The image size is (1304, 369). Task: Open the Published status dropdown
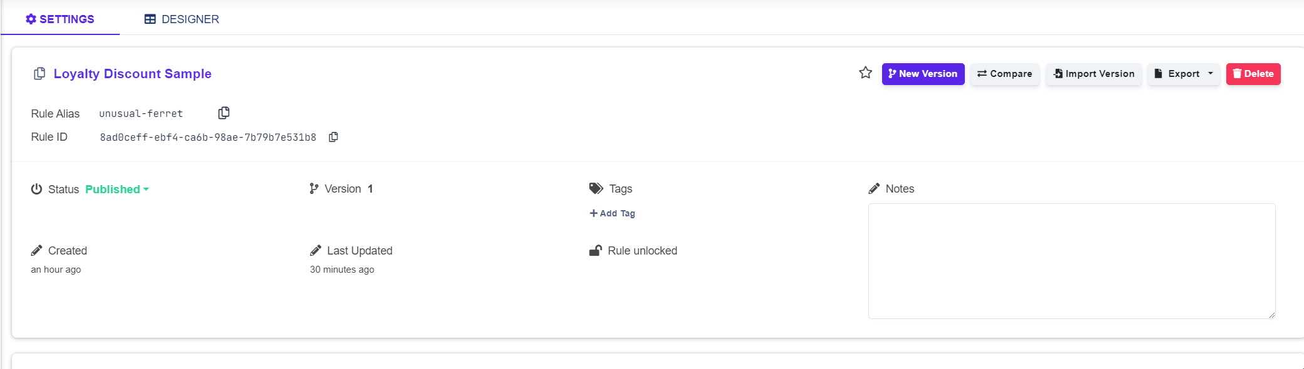coord(117,190)
